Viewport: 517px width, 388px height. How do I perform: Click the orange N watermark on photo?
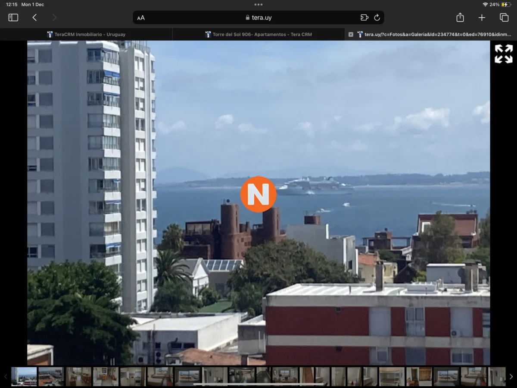[258, 194]
